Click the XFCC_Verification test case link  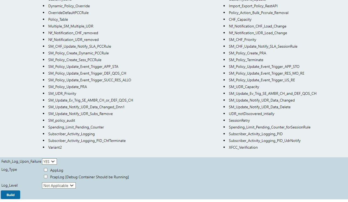tap(243, 147)
